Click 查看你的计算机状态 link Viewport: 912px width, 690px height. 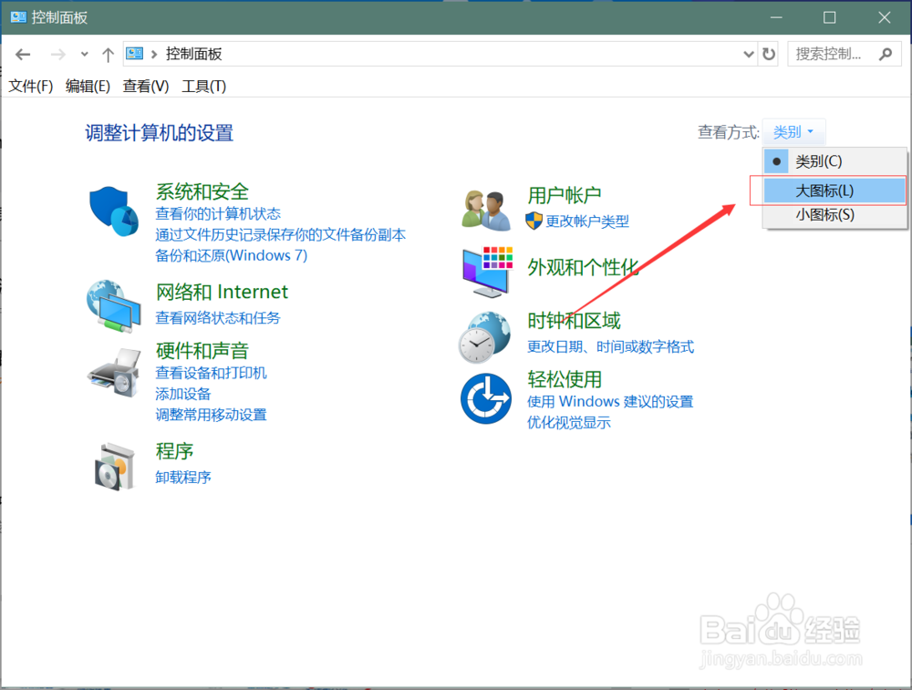218,214
